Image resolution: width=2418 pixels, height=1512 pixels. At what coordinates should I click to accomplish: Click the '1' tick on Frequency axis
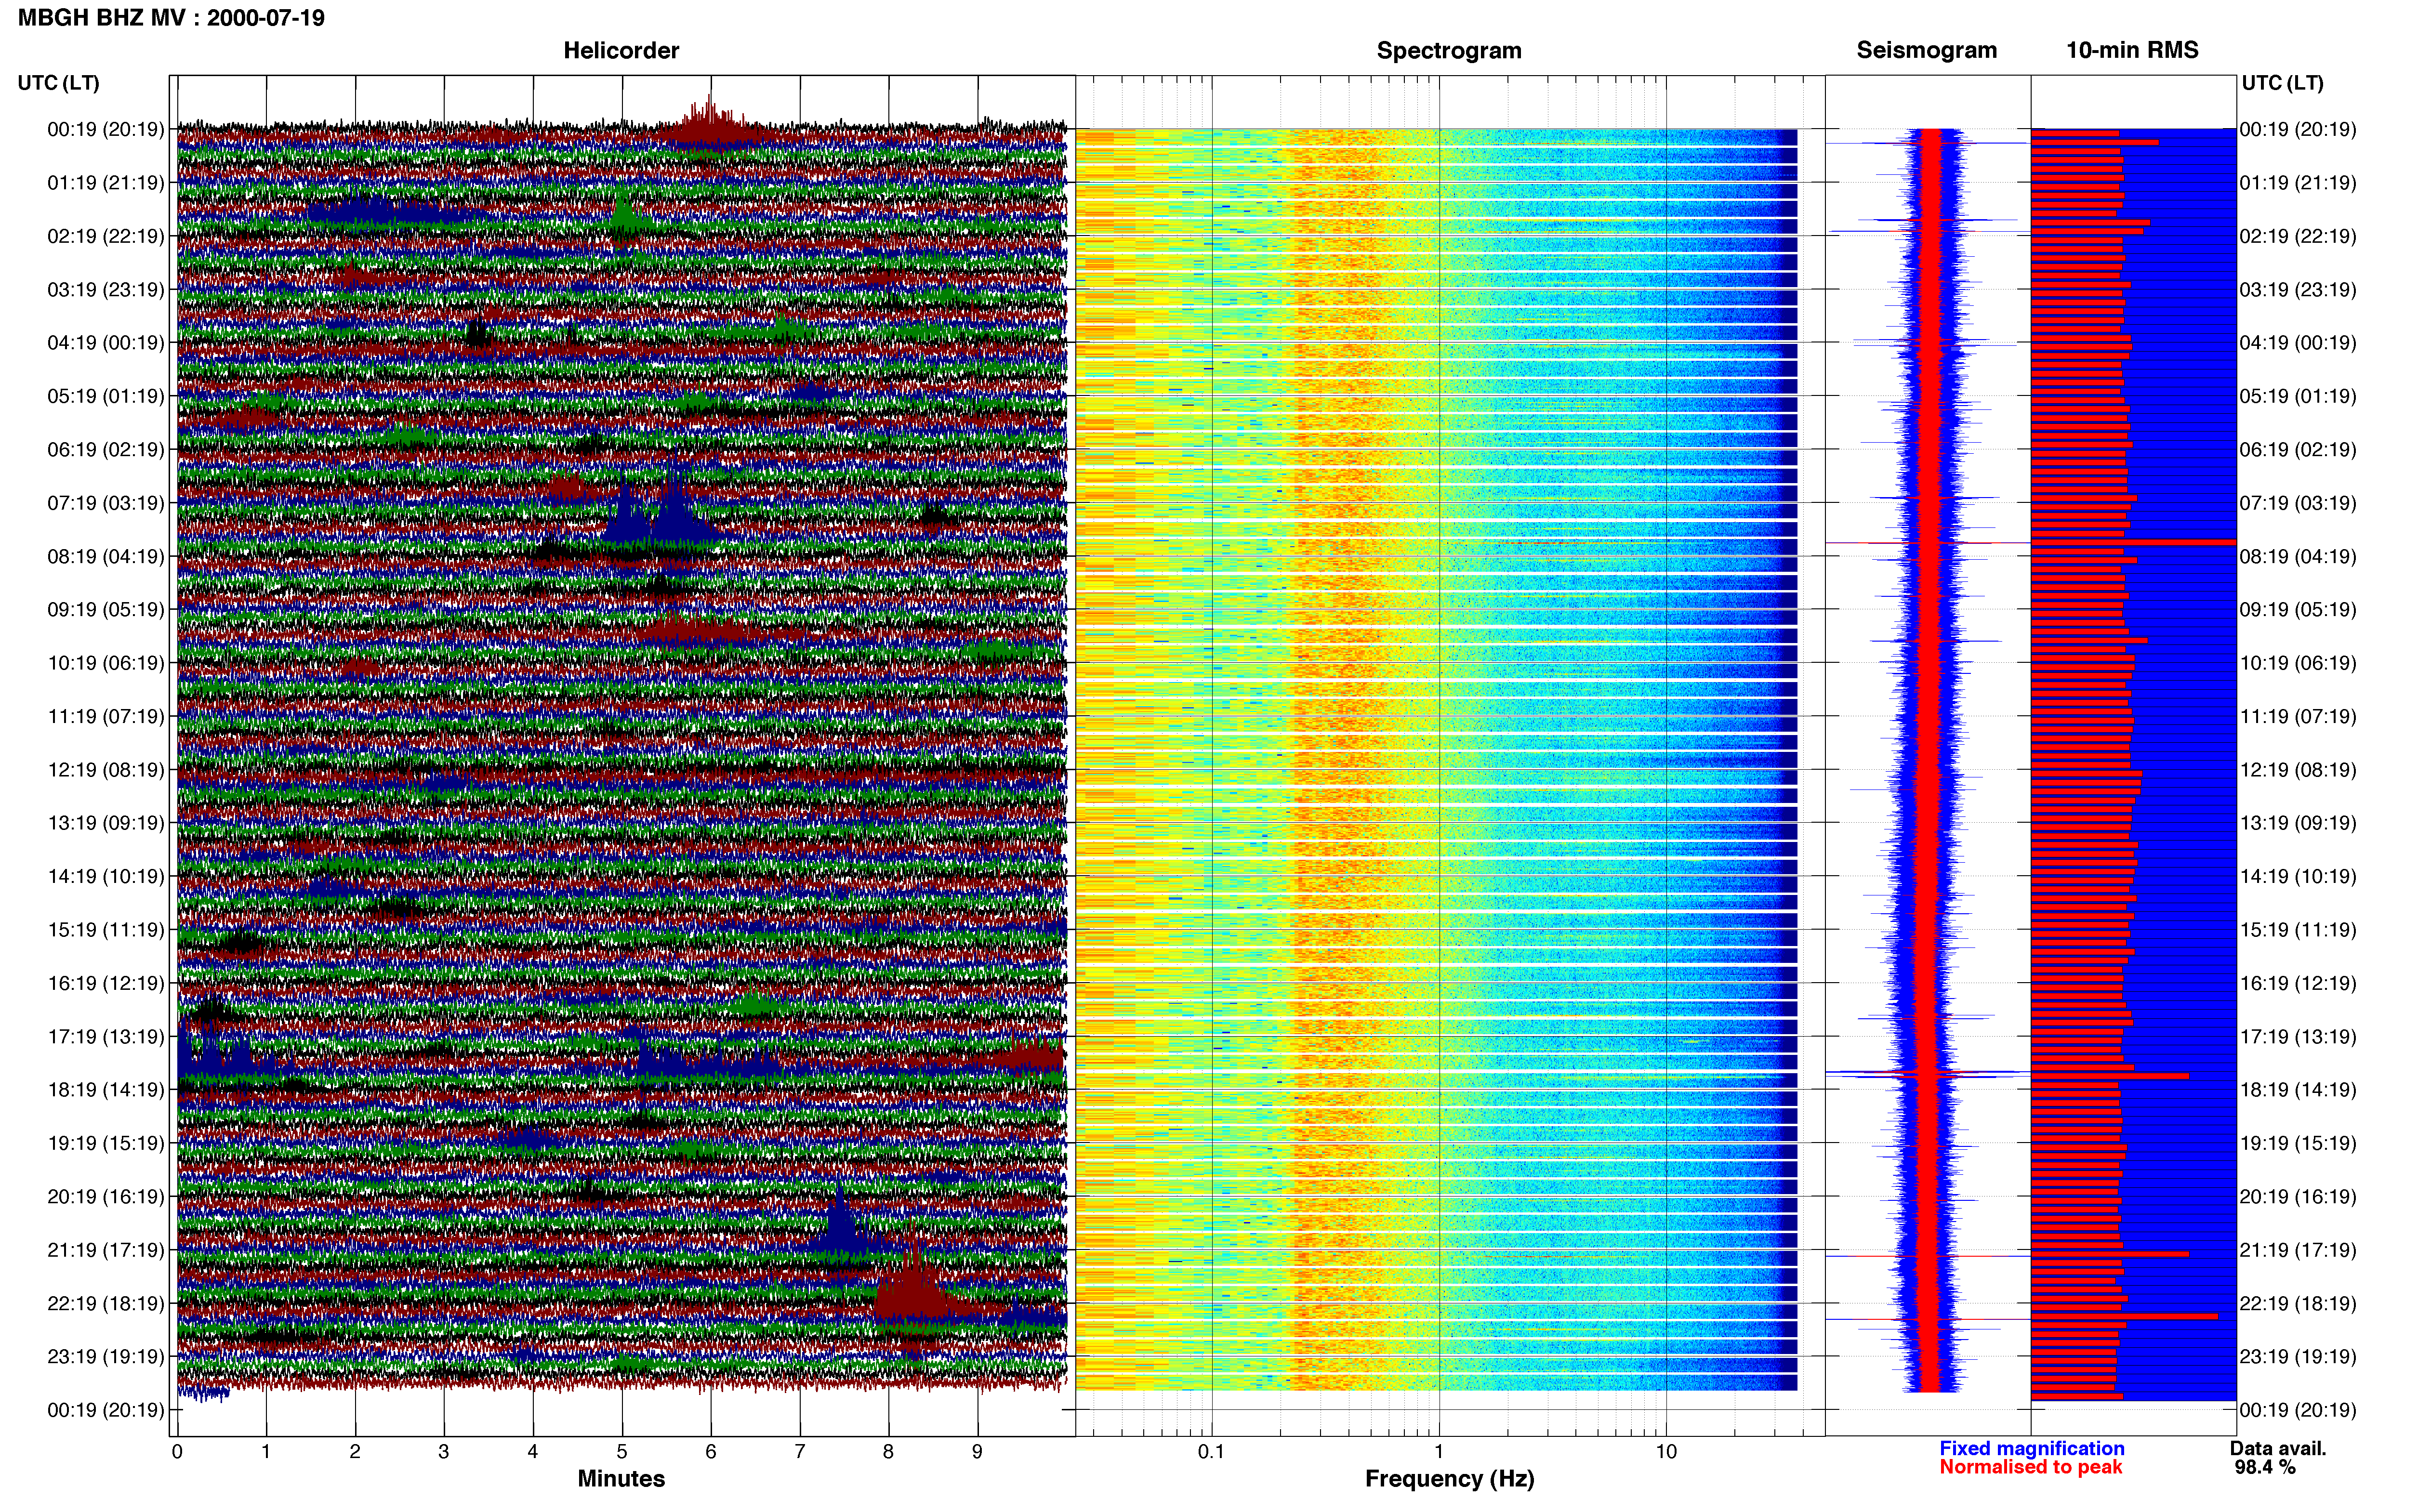1439,1452
